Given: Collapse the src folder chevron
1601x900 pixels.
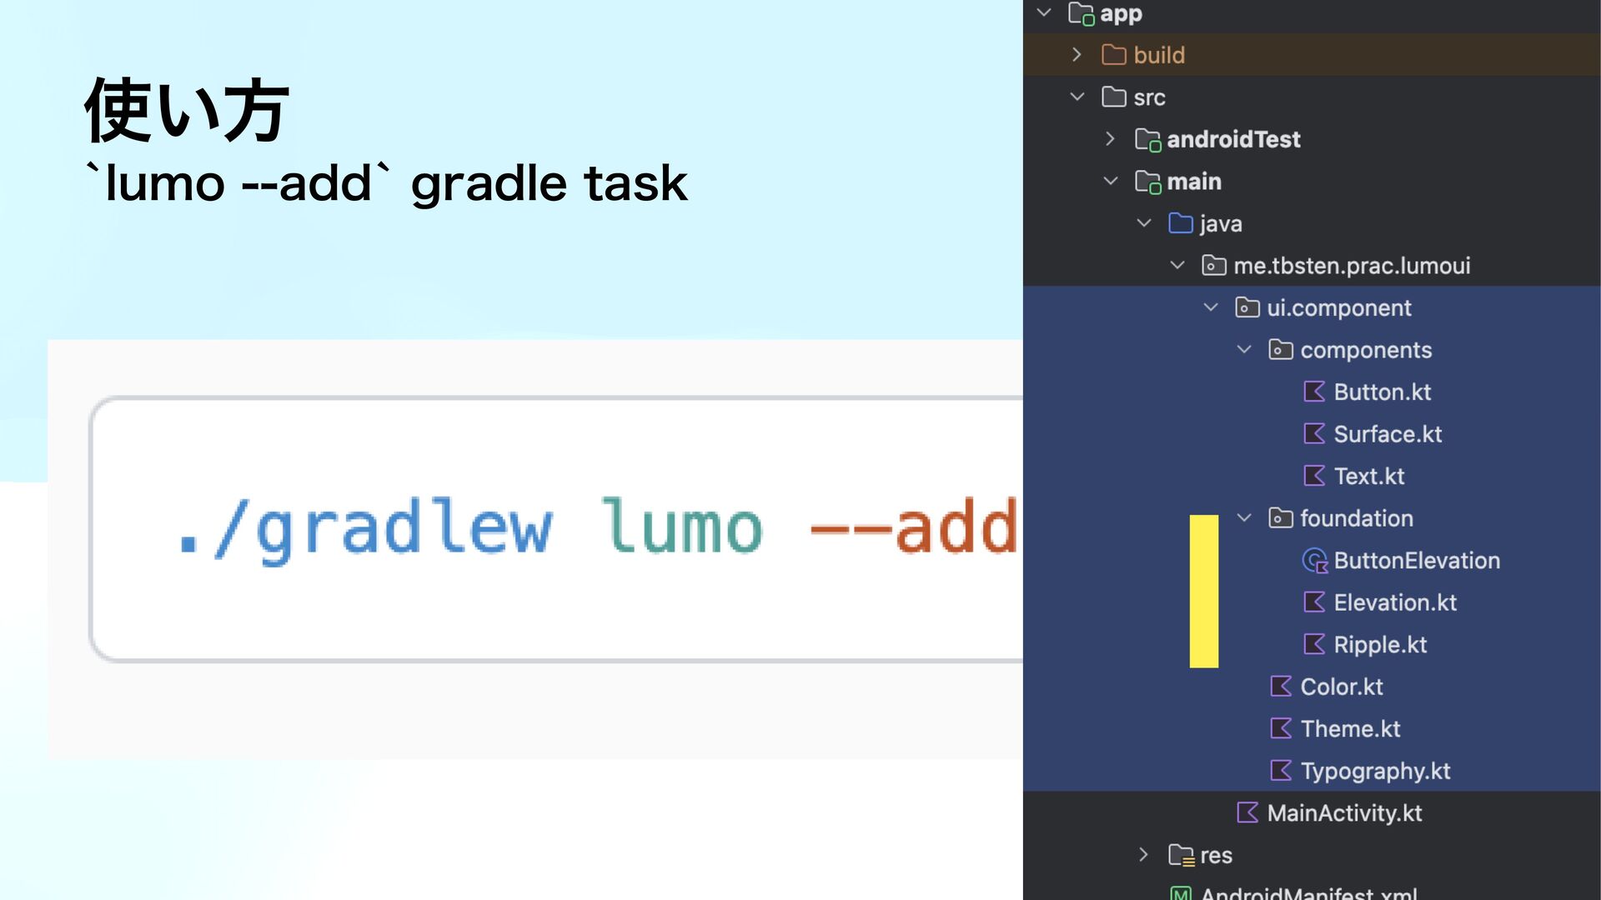Looking at the screenshot, I should (1077, 97).
